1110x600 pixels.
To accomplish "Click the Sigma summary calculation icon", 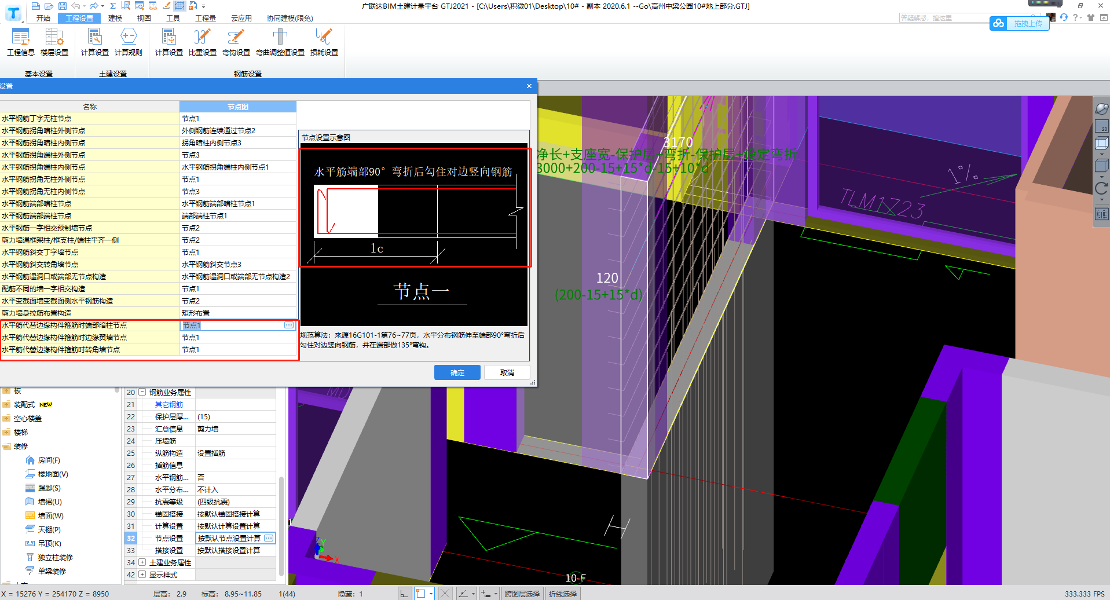I will [x=112, y=6].
